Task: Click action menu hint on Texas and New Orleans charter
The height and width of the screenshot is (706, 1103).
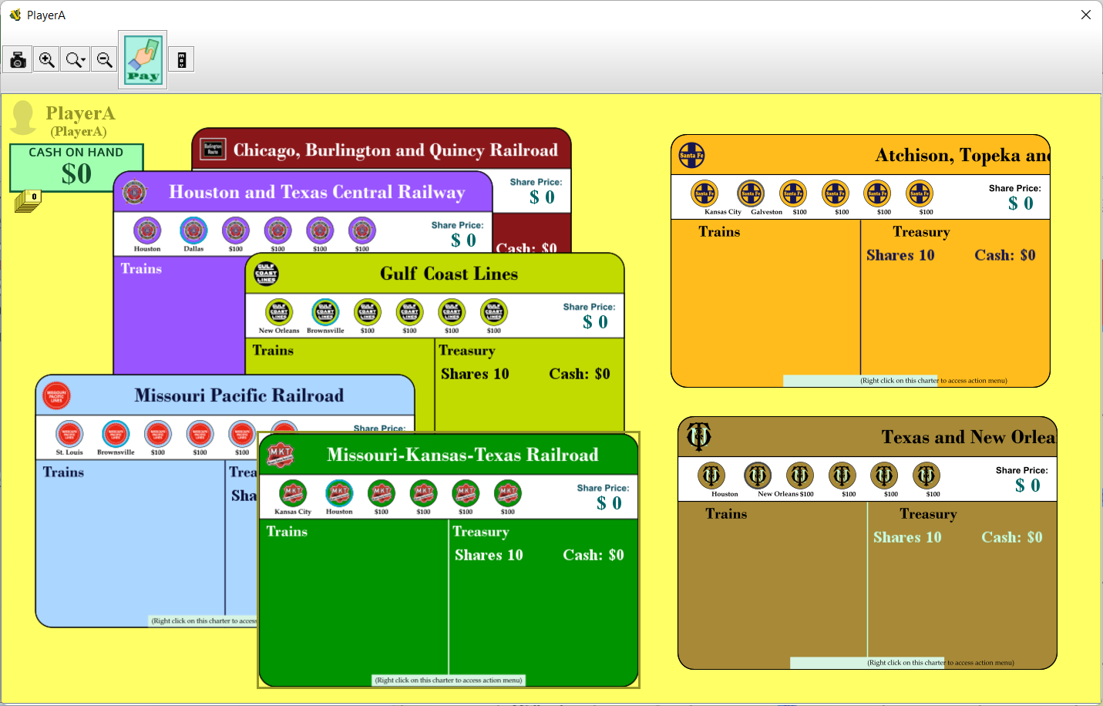Action: click(940, 662)
